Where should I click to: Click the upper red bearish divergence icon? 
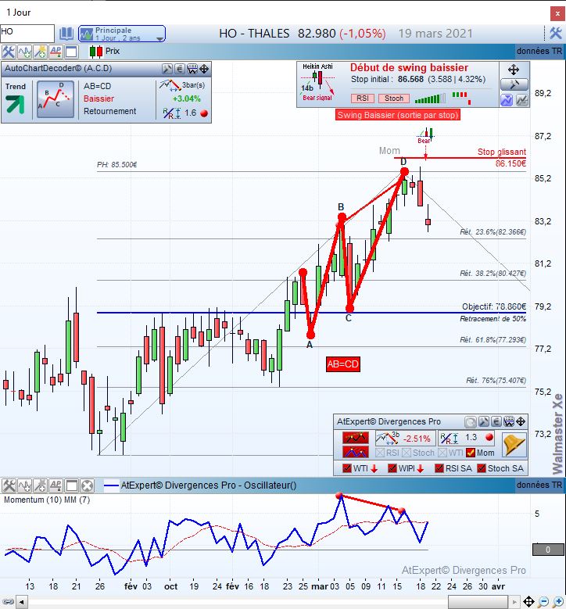coord(355,438)
